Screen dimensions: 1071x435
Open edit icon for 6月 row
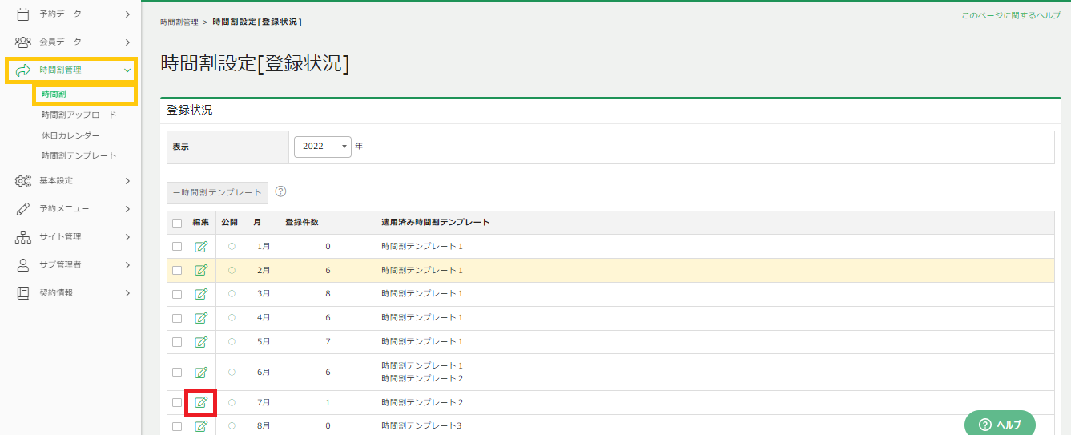[x=201, y=373]
